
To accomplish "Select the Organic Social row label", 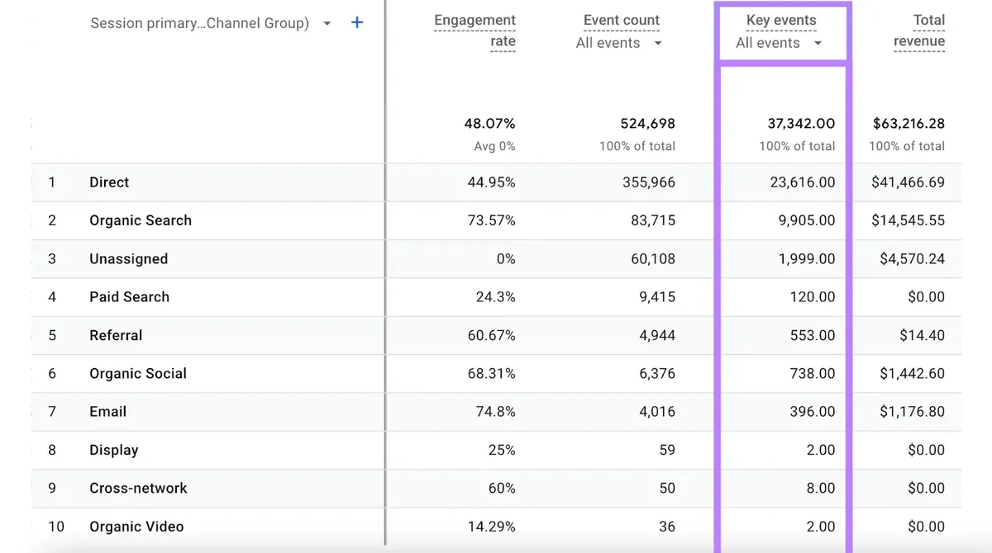I will click(138, 373).
